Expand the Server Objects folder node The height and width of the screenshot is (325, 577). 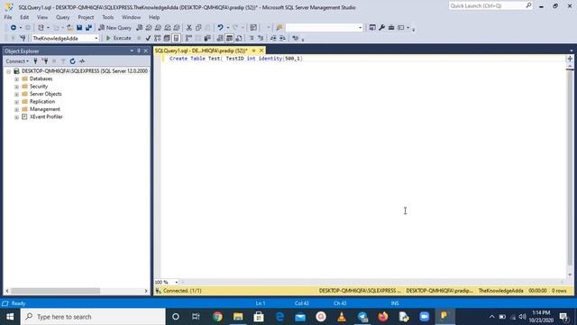(16, 94)
